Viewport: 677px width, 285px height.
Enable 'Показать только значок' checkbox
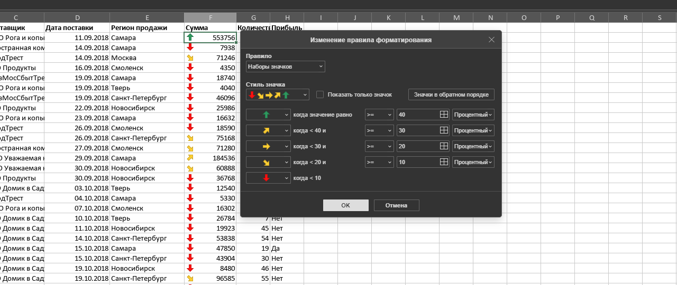tap(320, 94)
